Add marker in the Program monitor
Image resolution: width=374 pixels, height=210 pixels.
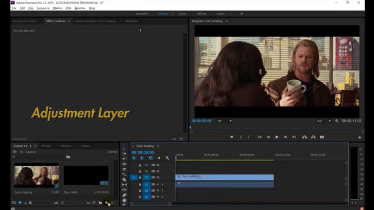pos(232,137)
